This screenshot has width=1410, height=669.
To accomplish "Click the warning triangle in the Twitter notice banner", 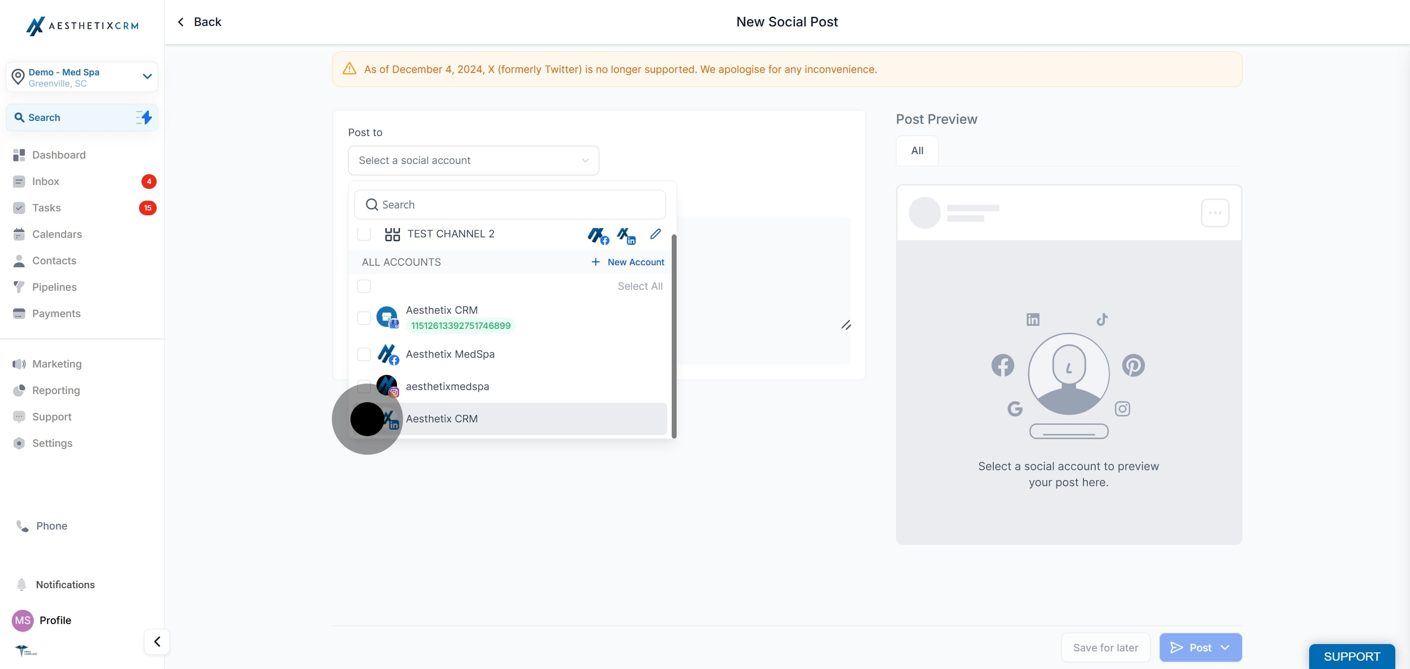I will (x=350, y=69).
